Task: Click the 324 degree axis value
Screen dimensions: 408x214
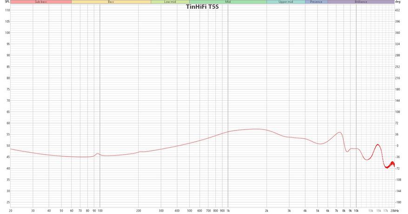Action: tap(398, 44)
